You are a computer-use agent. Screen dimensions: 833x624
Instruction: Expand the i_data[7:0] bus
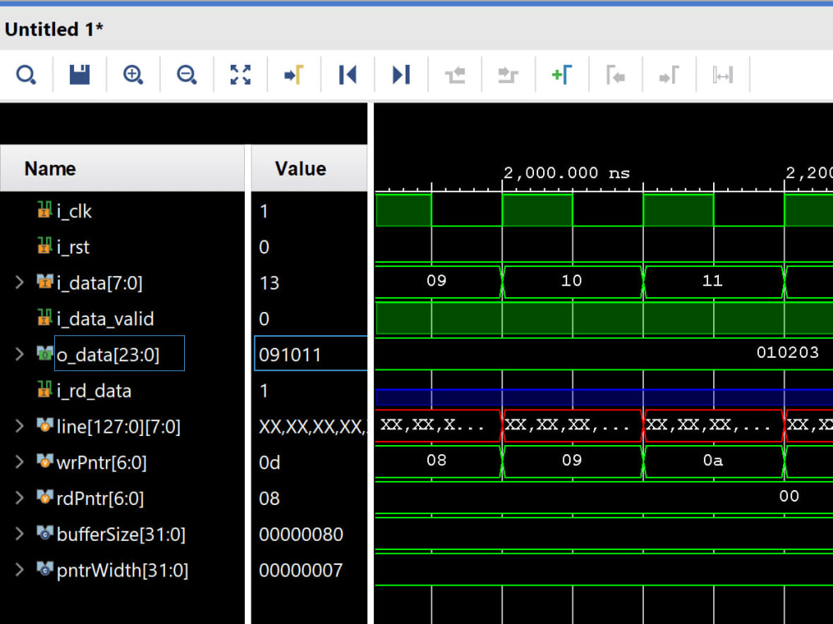(x=20, y=283)
